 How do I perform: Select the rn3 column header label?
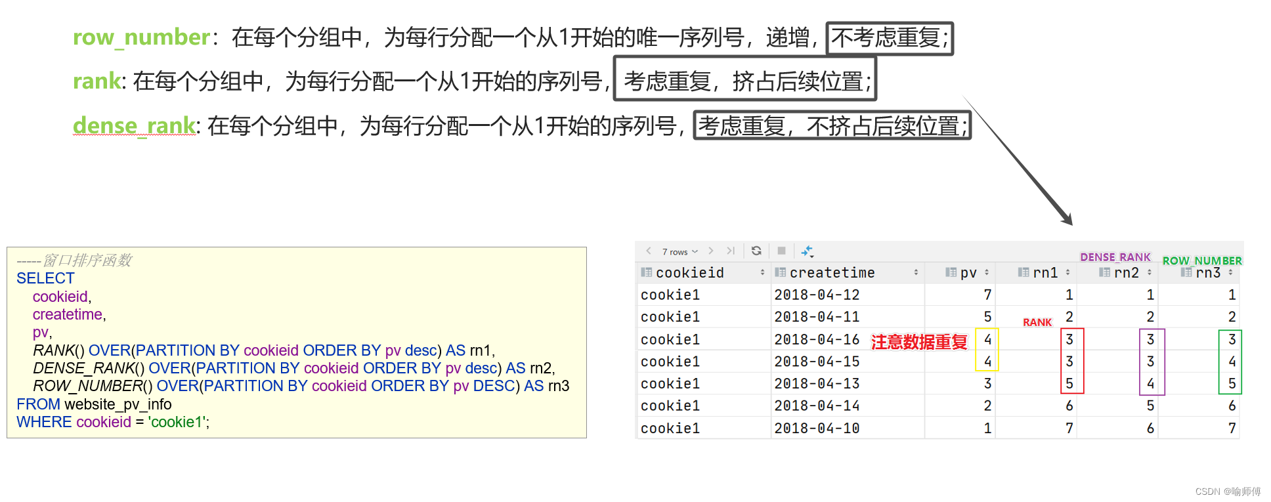pyautogui.click(x=1208, y=272)
